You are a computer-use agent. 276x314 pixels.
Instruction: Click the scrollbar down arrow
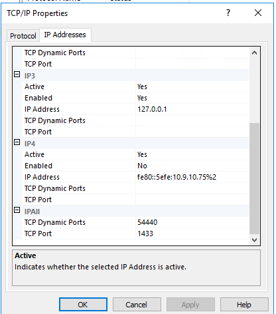coord(254,240)
